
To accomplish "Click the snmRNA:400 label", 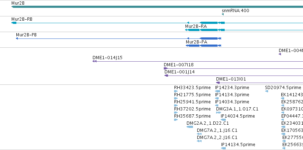I will pyautogui.click(x=235, y=10).
